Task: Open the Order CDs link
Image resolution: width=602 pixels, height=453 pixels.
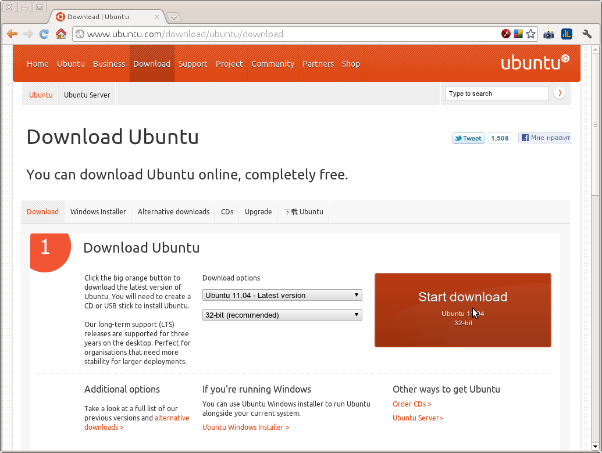Action: coord(412,404)
